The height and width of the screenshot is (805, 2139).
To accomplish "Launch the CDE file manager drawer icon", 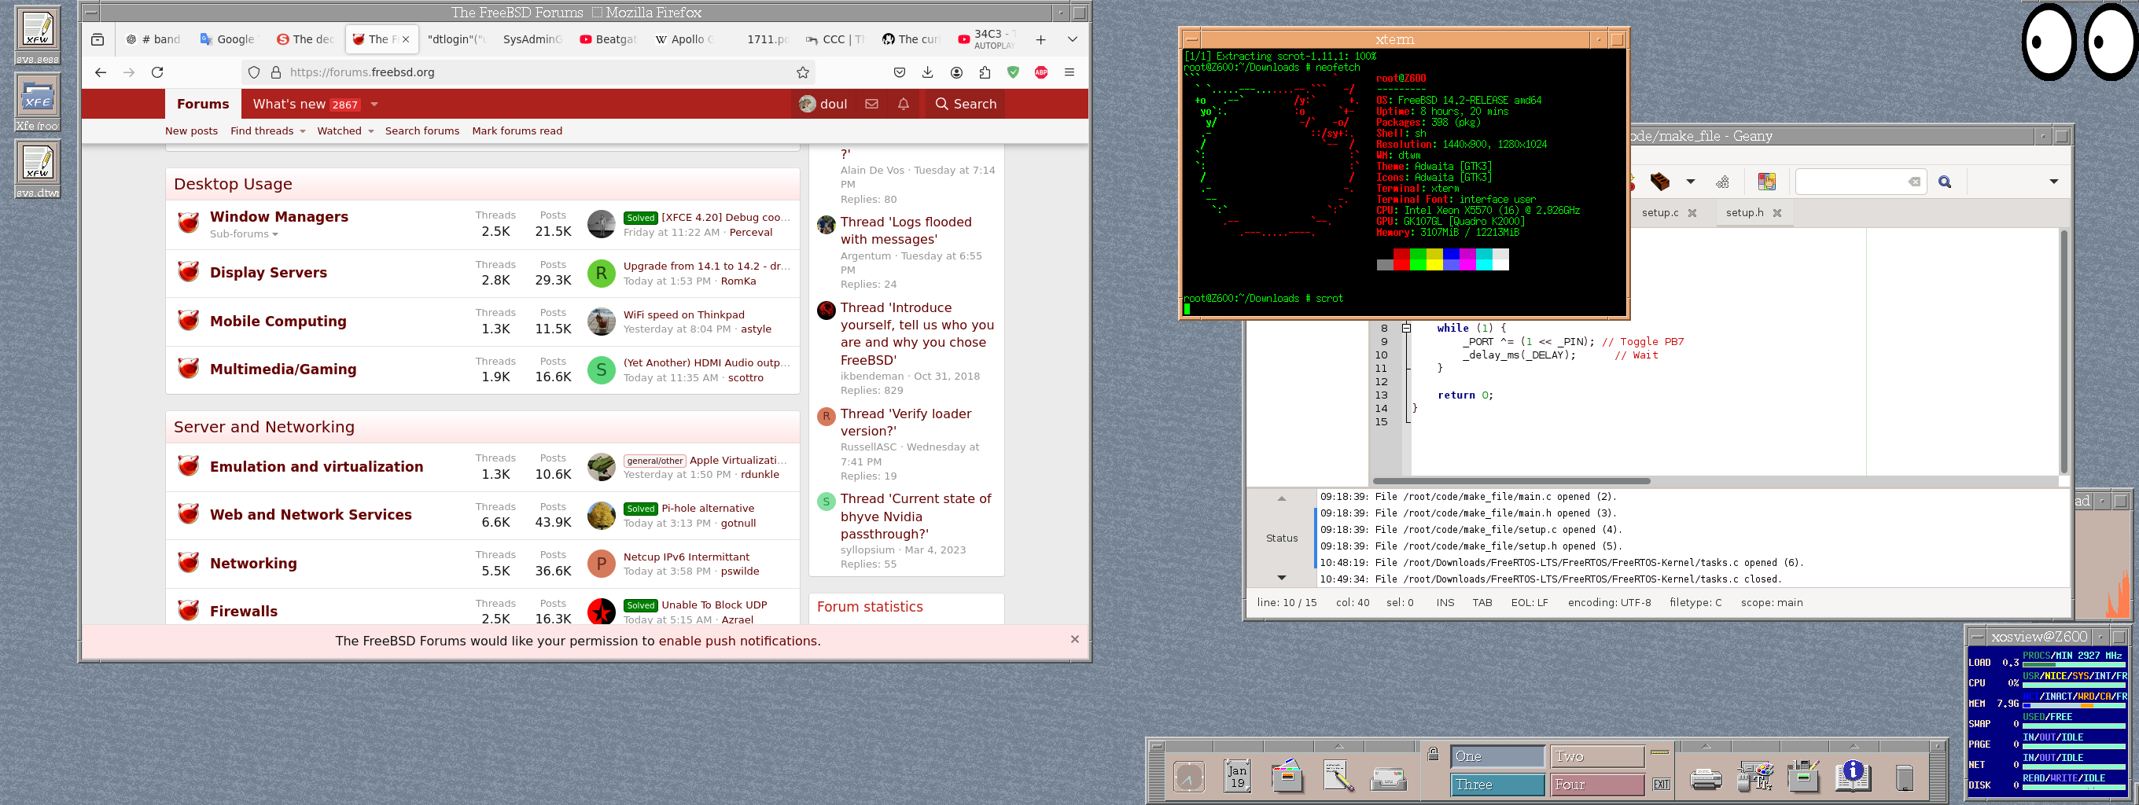I will click(1287, 776).
